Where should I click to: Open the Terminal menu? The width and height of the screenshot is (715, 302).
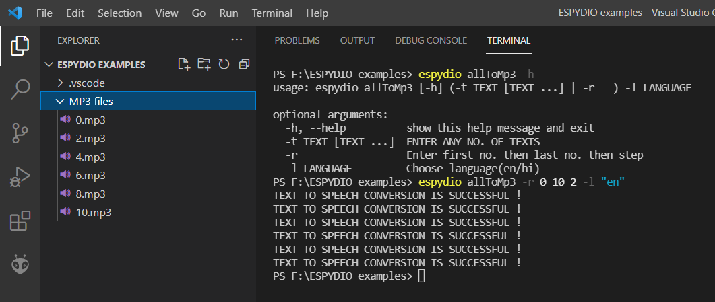click(272, 13)
